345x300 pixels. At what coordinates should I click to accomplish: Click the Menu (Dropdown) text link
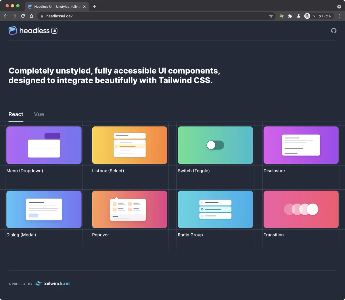pos(25,171)
